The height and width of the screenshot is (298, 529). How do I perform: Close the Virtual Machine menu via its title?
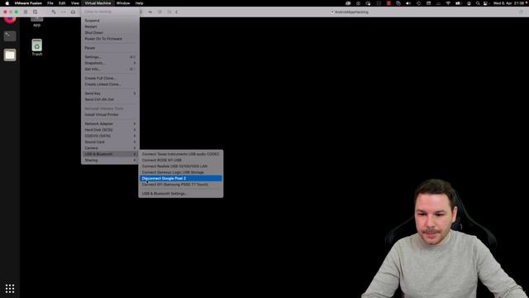[98, 3]
